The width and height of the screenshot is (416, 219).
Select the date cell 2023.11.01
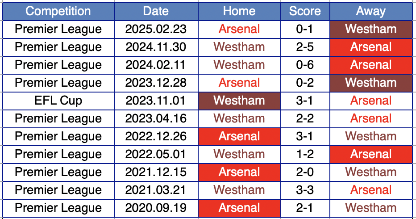[x=156, y=101]
